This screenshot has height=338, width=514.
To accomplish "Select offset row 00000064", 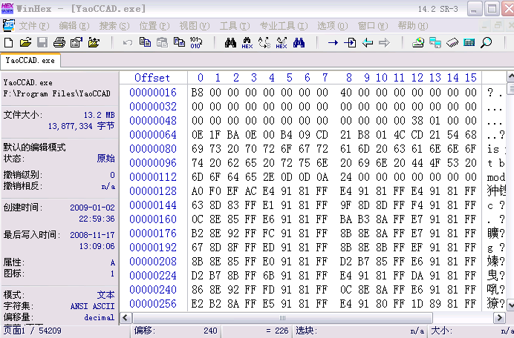I will [x=153, y=135].
